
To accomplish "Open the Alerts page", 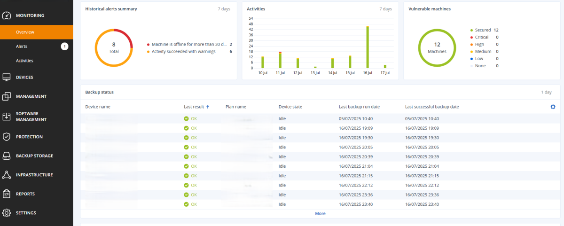I will coord(22,47).
